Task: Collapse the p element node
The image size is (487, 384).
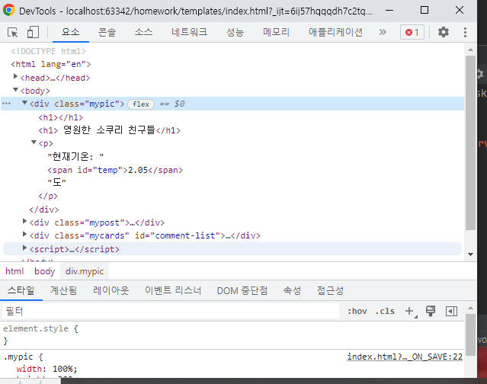Action: pyautogui.click(x=34, y=142)
